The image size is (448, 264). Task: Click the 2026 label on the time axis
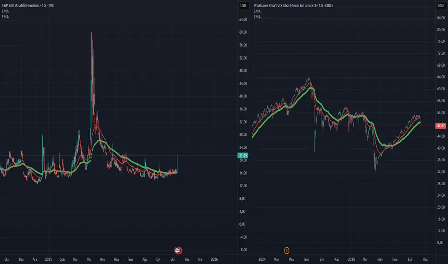[x=214, y=259]
